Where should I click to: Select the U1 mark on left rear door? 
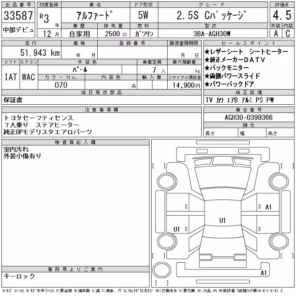pyautogui.click(x=176, y=229)
